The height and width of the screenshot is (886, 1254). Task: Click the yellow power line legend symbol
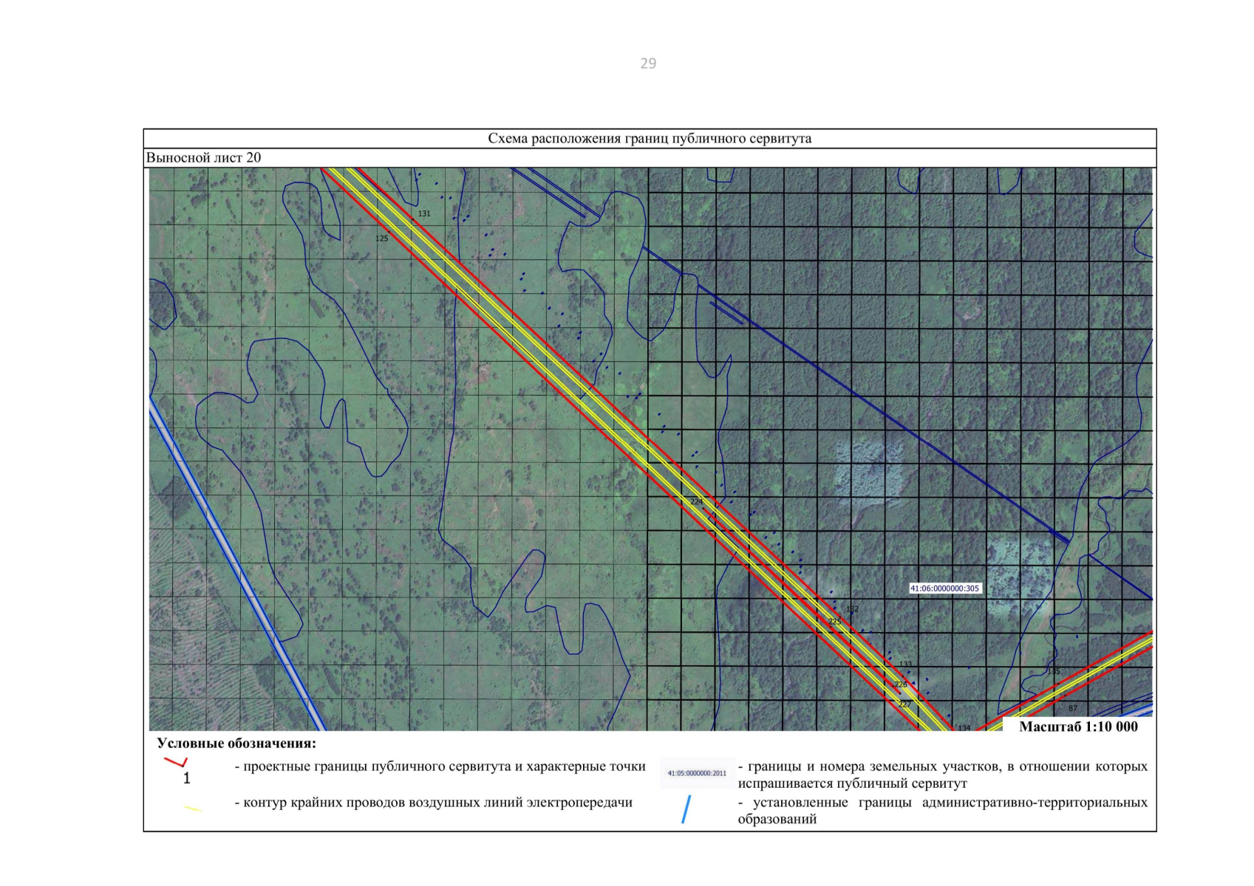(192, 809)
